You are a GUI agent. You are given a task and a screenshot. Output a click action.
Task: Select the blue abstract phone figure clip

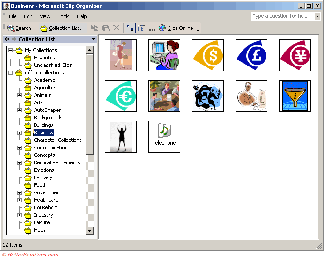point(208,96)
